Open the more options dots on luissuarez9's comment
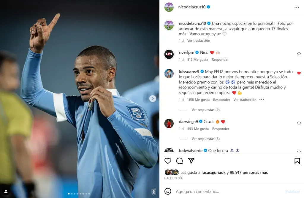304x198 pixels. 262,99
